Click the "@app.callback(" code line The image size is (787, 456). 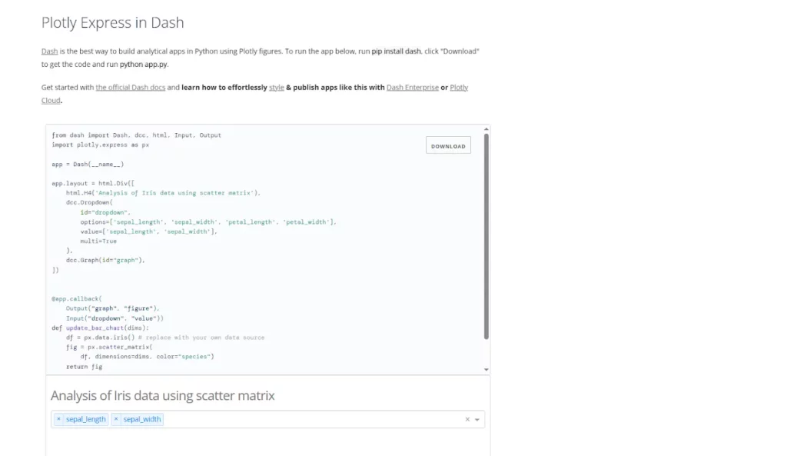click(x=77, y=299)
